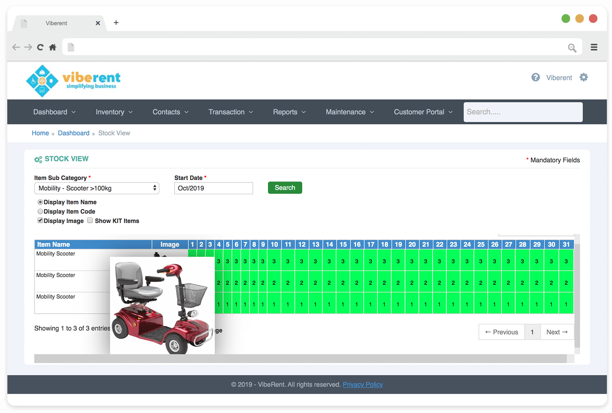
Task: Open the Transaction menu
Action: click(231, 112)
